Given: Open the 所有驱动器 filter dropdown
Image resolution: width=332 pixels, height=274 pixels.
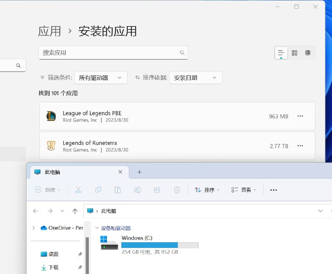Looking at the screenshot, I should [101, 78].
